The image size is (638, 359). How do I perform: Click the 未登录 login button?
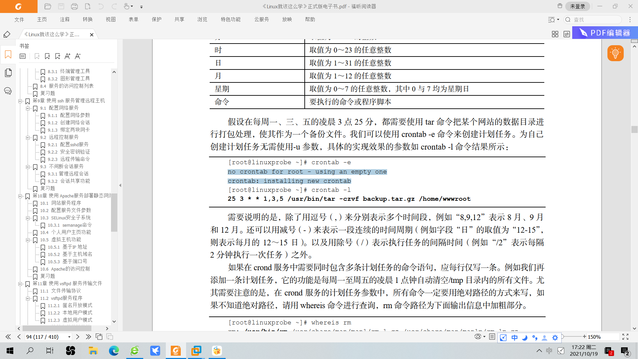tap(578, 6)
